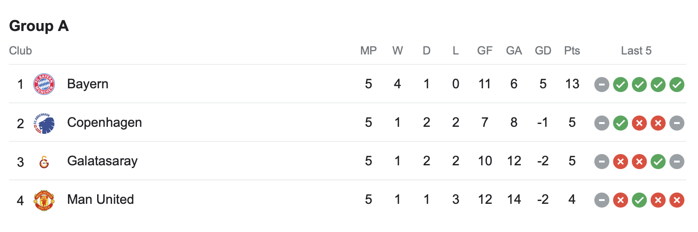
Task: Open the Man United team link
Action: [x=100, y=200]
